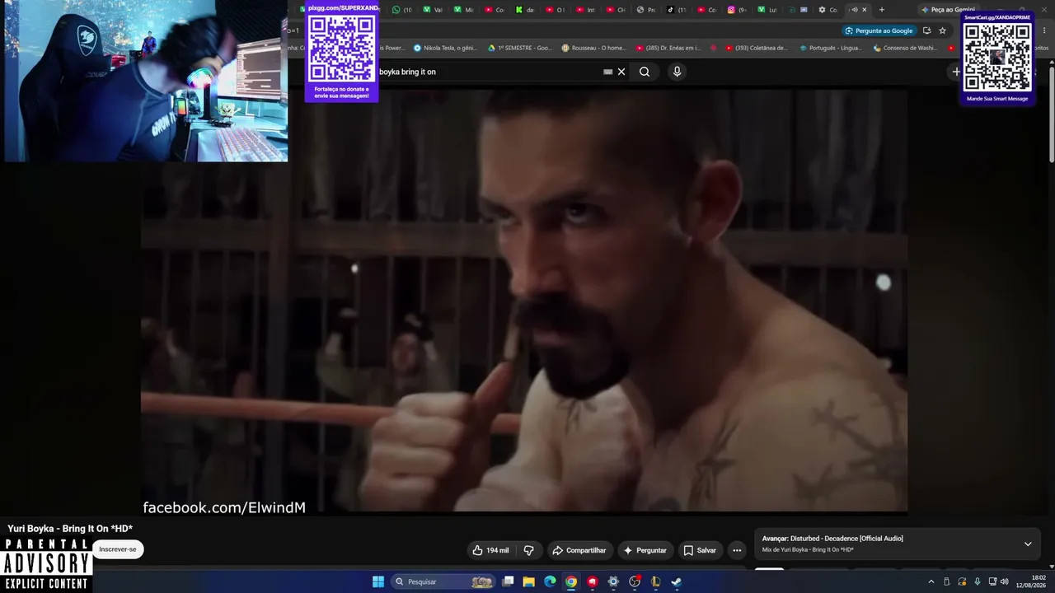Open a new browser tab

(882, 10)
